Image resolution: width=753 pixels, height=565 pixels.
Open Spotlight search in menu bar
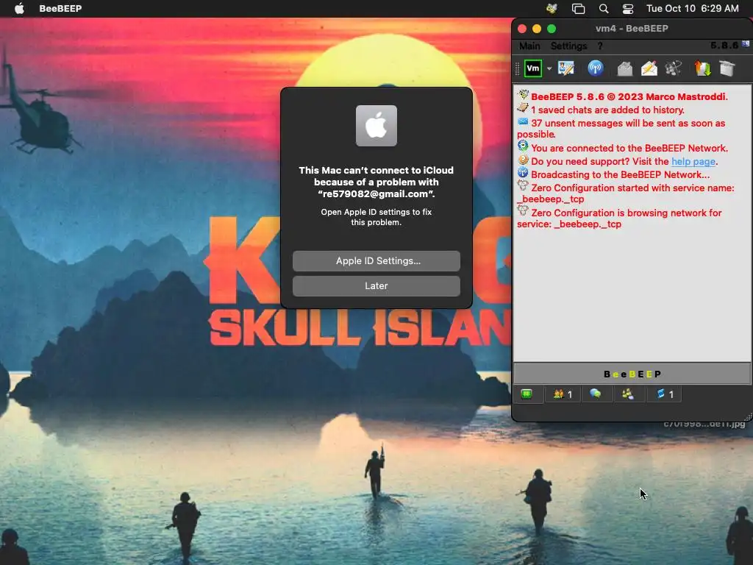pos(604,8)
